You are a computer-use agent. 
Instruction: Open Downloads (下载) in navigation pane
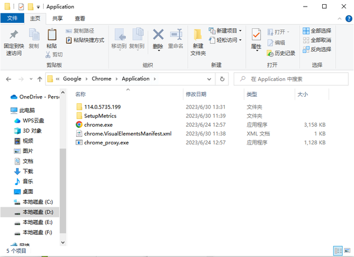(24, 172)
